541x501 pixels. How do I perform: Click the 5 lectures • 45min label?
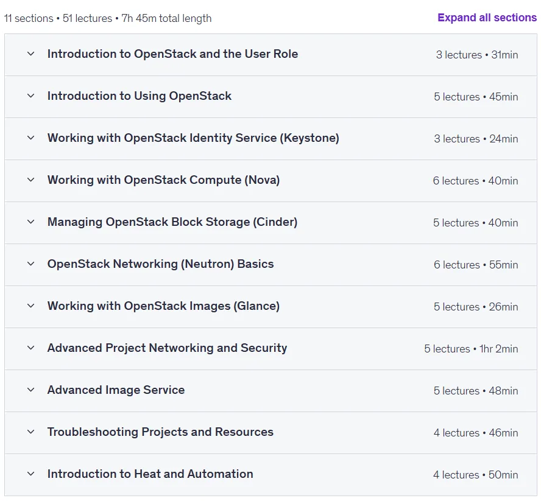(x=476, y=97)
